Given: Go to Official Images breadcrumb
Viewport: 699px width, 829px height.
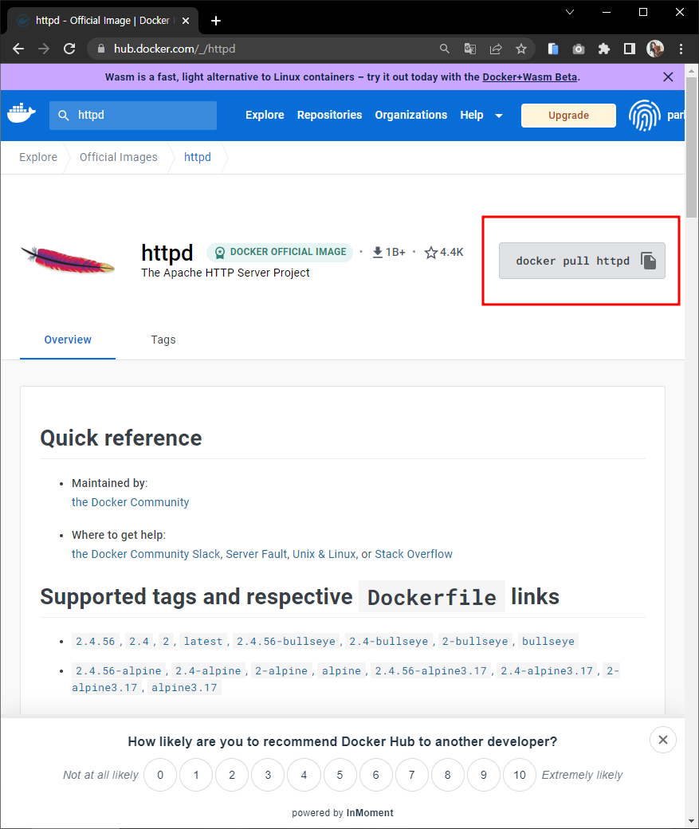Looking at the screenshot, I should [x=119, y=157].
